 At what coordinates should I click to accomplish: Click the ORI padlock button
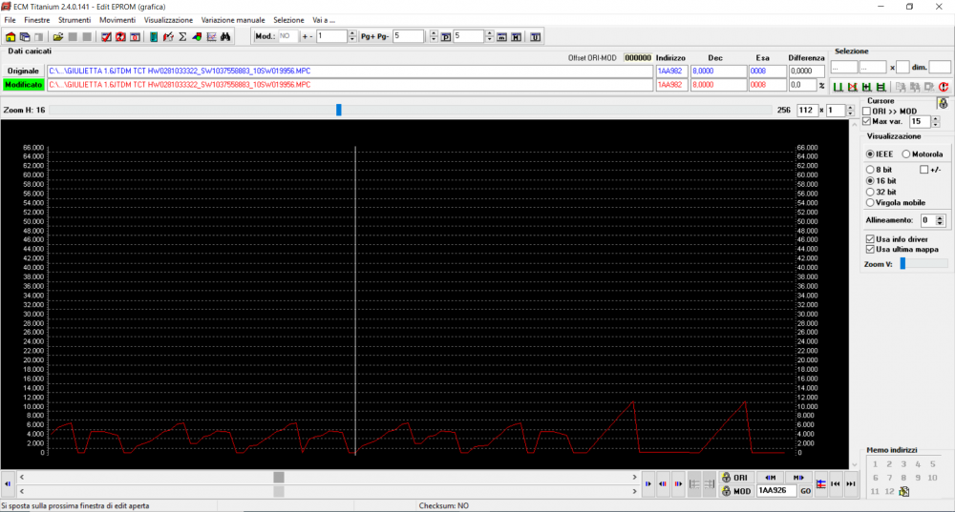pyautogui.click(x=734, y=477)
